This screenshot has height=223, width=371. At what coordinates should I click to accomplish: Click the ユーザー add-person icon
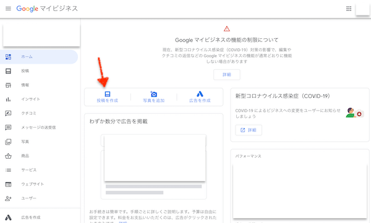(x=8, y=198)
